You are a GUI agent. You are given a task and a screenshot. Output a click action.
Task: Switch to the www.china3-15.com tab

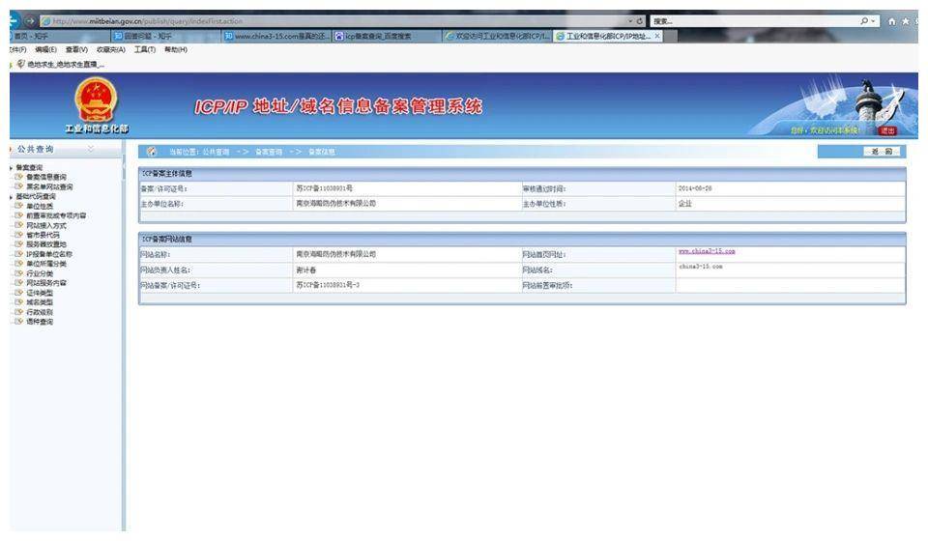(275, 37)
